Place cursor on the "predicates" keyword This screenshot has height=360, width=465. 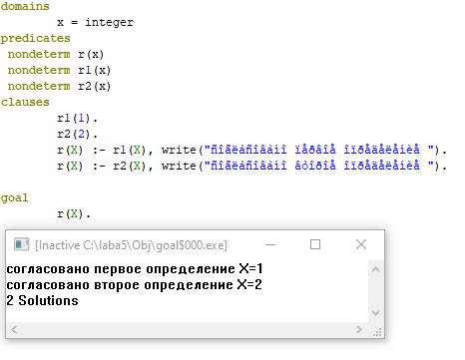(x=35, y=38)
